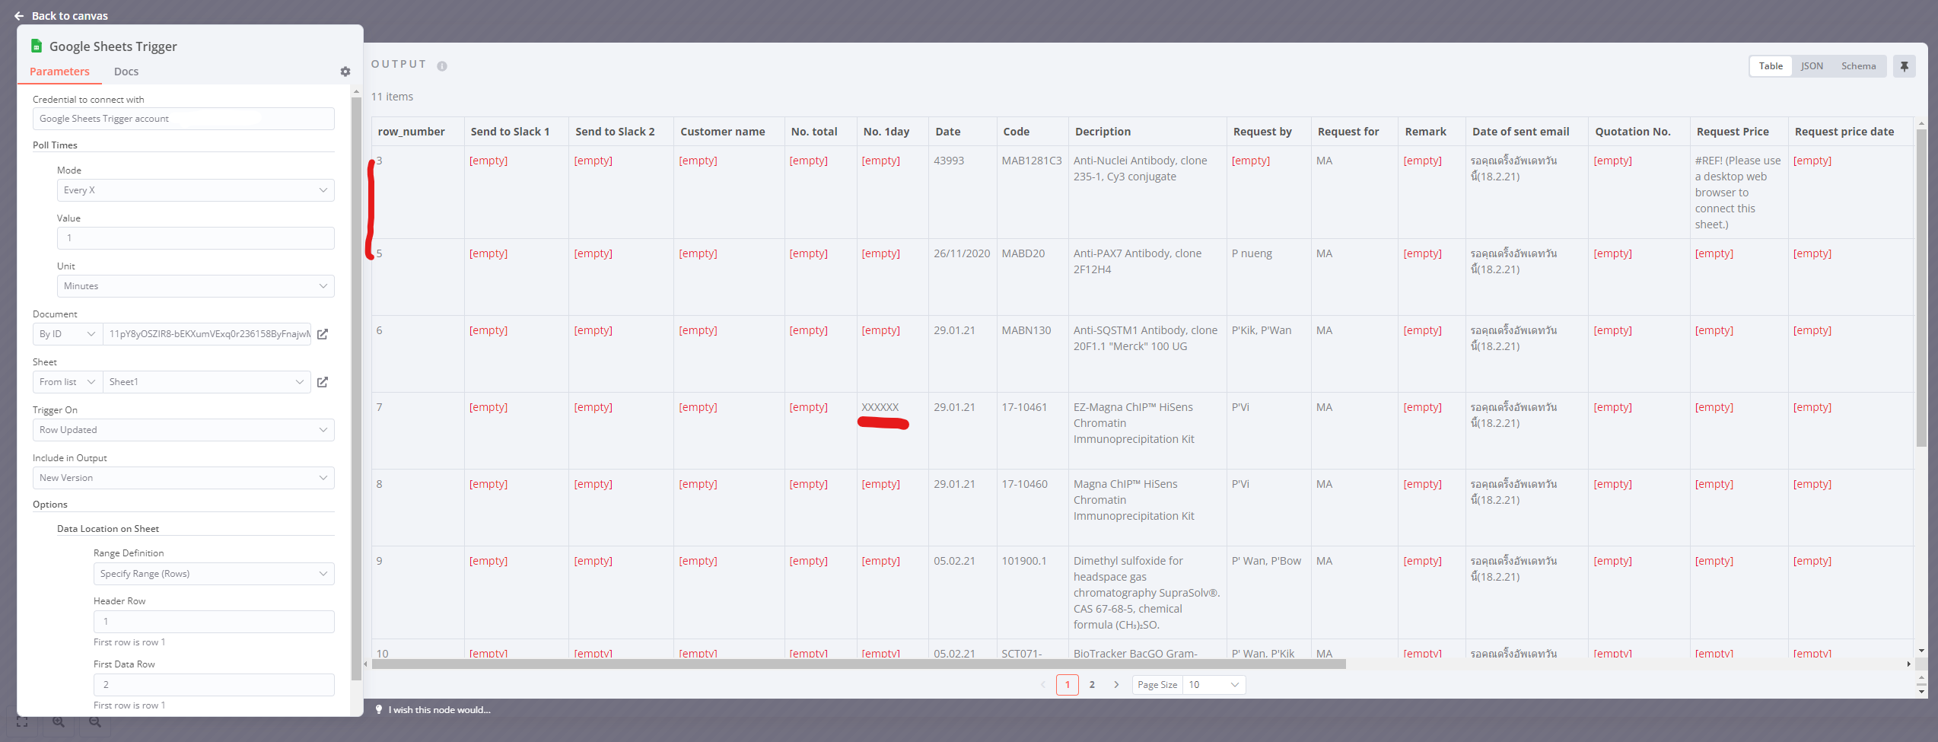1938x742 pixels.
Task: Select the Parameters tab
Action: click(59, 72)
